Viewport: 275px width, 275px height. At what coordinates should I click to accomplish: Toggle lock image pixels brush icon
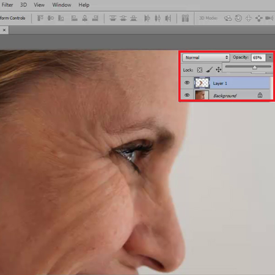coord(209,70)
